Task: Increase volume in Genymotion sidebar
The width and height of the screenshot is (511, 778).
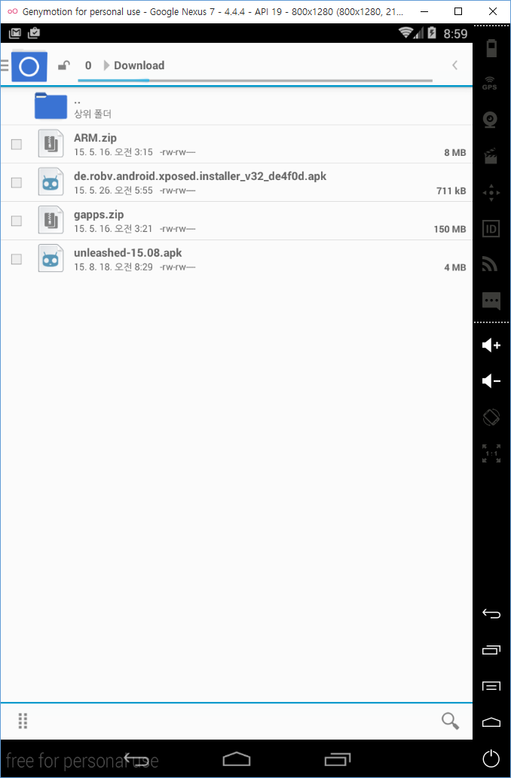Action: (x=491, y=345)
